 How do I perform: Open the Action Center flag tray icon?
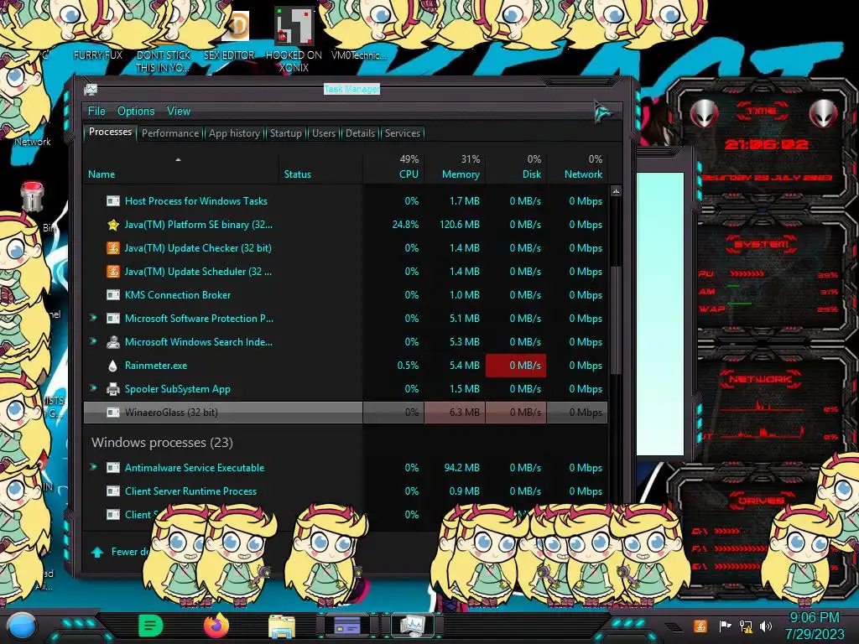coord(725,626)
